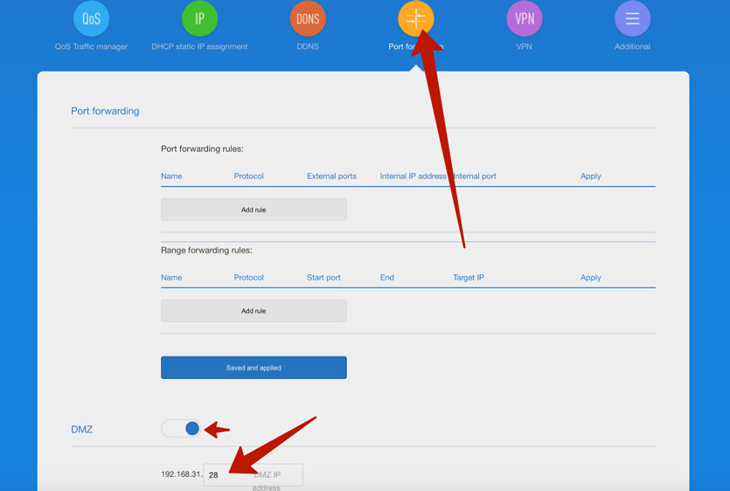Click the Internal port column header
This screenshot has height=491, width=730.
pos(475,176)
